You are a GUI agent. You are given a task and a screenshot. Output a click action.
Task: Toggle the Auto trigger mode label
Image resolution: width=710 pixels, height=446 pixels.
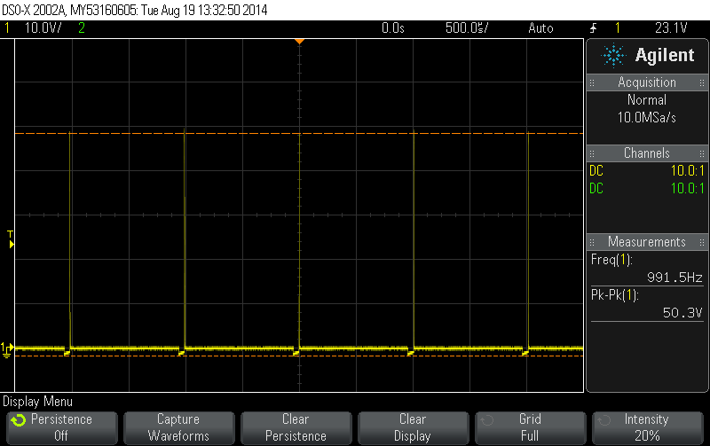tap(540, 28)
